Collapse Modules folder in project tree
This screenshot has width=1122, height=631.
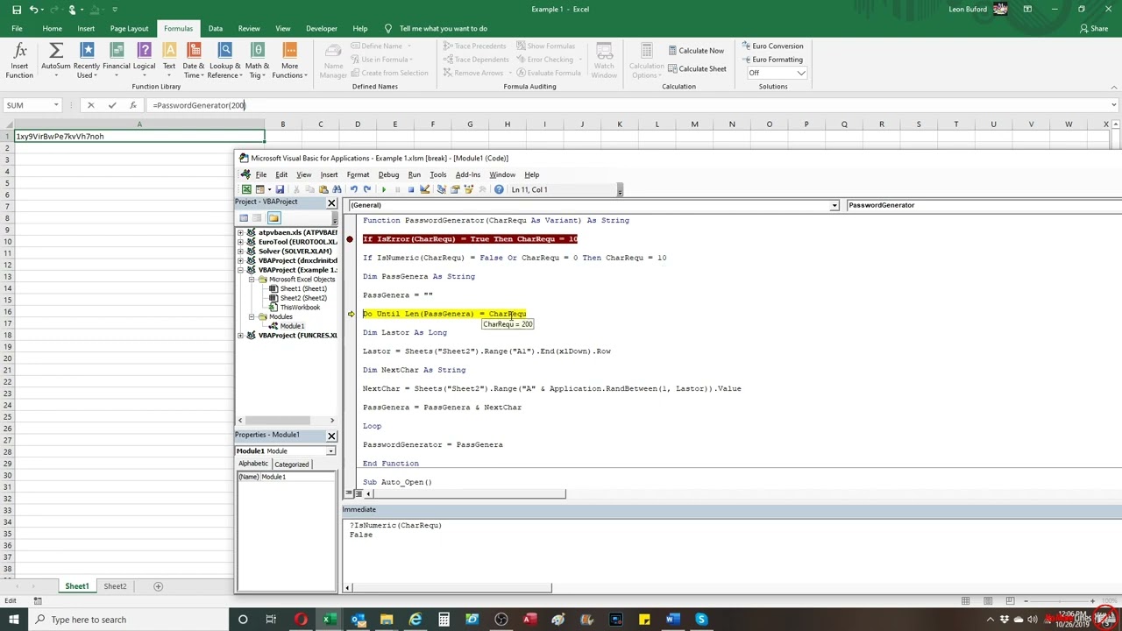(251, 316)
